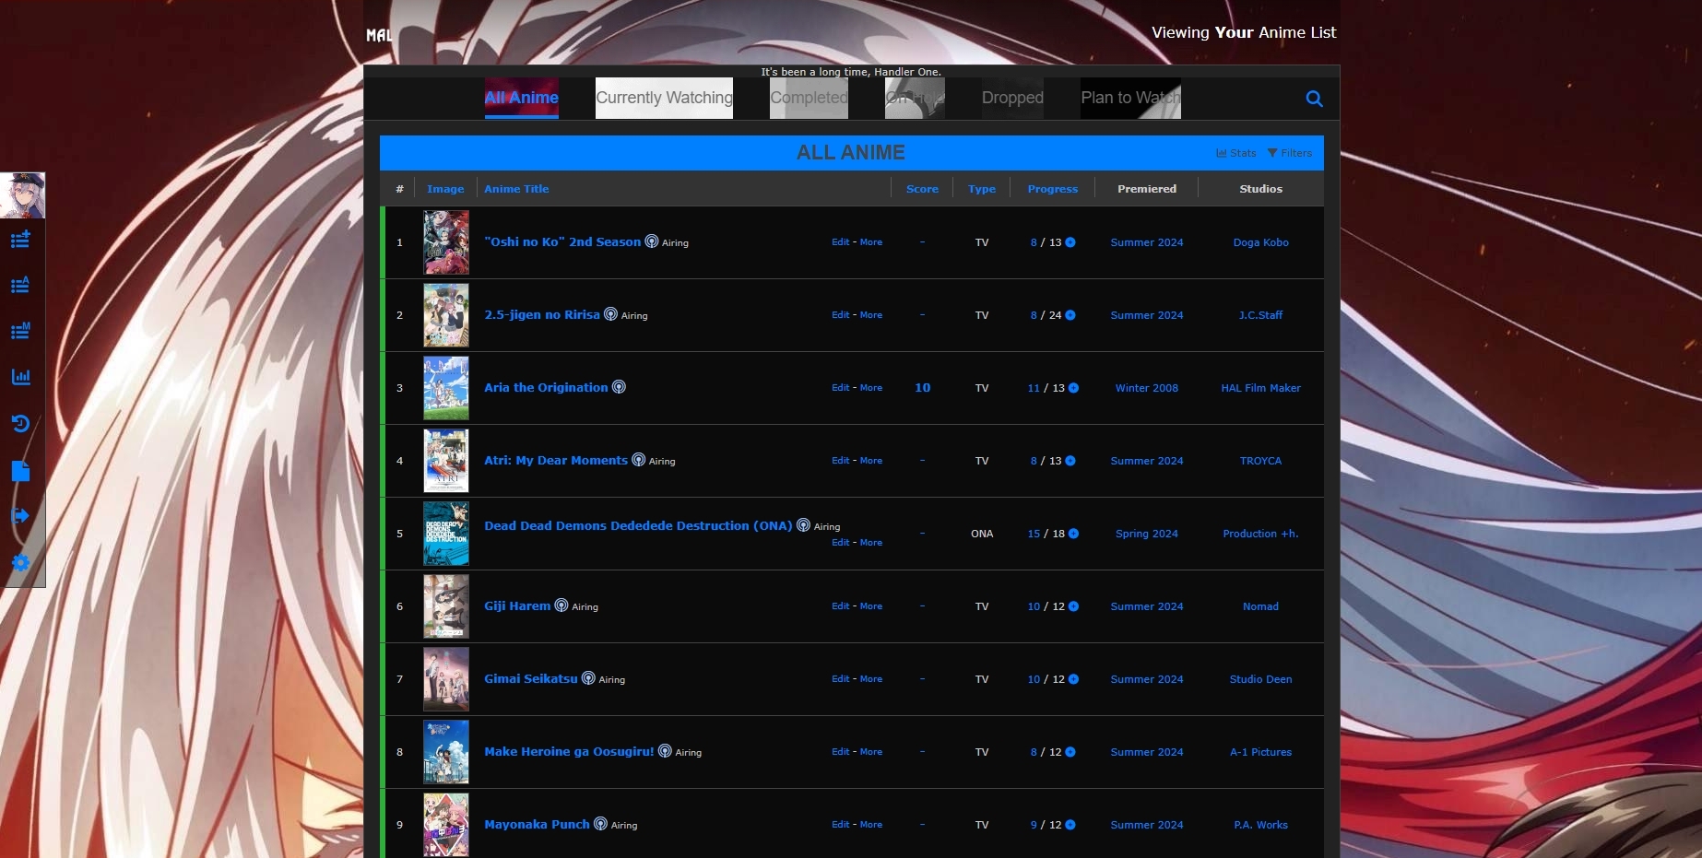Increment episode progress for Aria the Origination

[x=1073, y=388]
